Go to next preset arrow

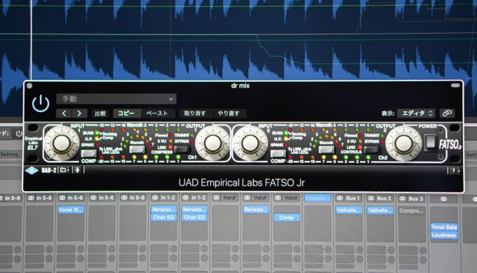pos(79,113)
